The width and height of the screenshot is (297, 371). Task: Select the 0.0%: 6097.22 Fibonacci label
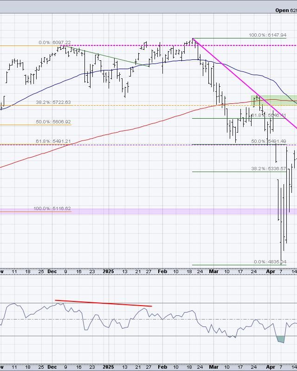(x=55, y=42)
